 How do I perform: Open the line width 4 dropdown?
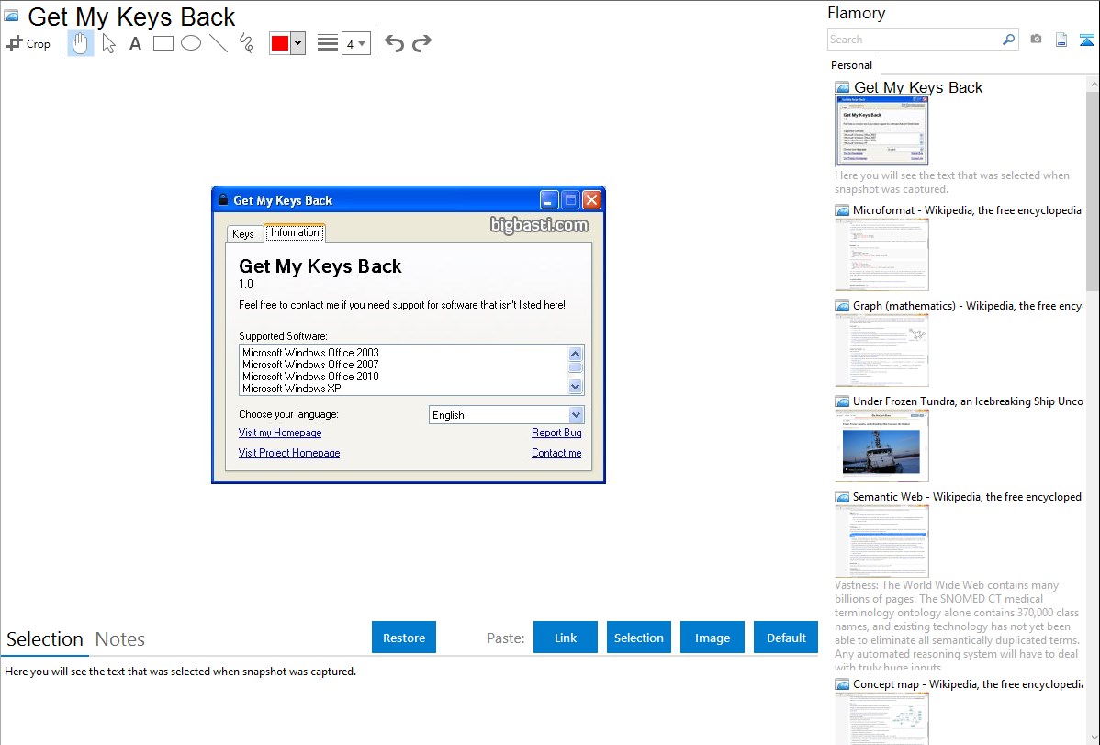356,44
